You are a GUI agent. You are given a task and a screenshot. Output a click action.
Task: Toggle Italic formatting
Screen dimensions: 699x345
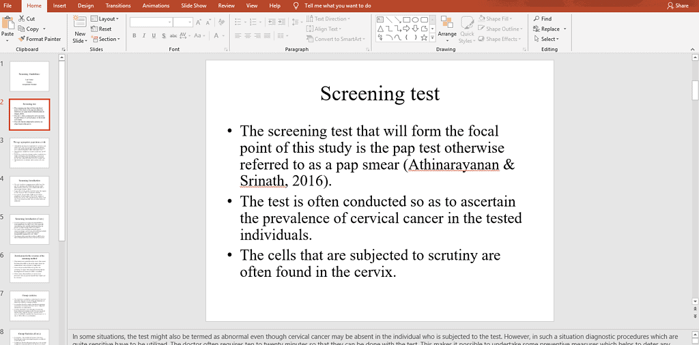pos(144,35)
